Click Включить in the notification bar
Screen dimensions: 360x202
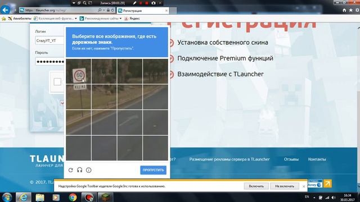pos(256,186)
